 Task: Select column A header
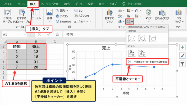17,42
